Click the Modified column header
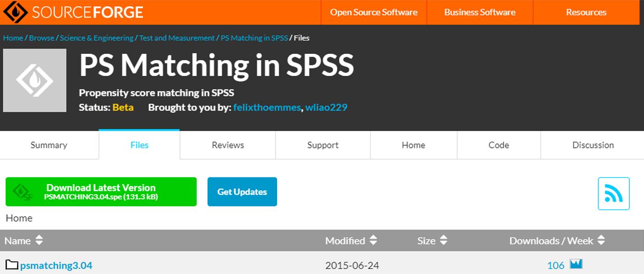644x274 pixels. (x=345, y=241)
